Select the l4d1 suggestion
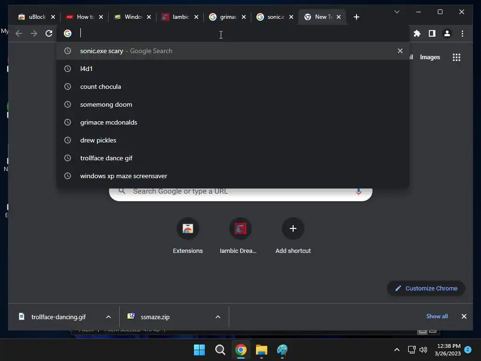 click(x=233, y=69)
